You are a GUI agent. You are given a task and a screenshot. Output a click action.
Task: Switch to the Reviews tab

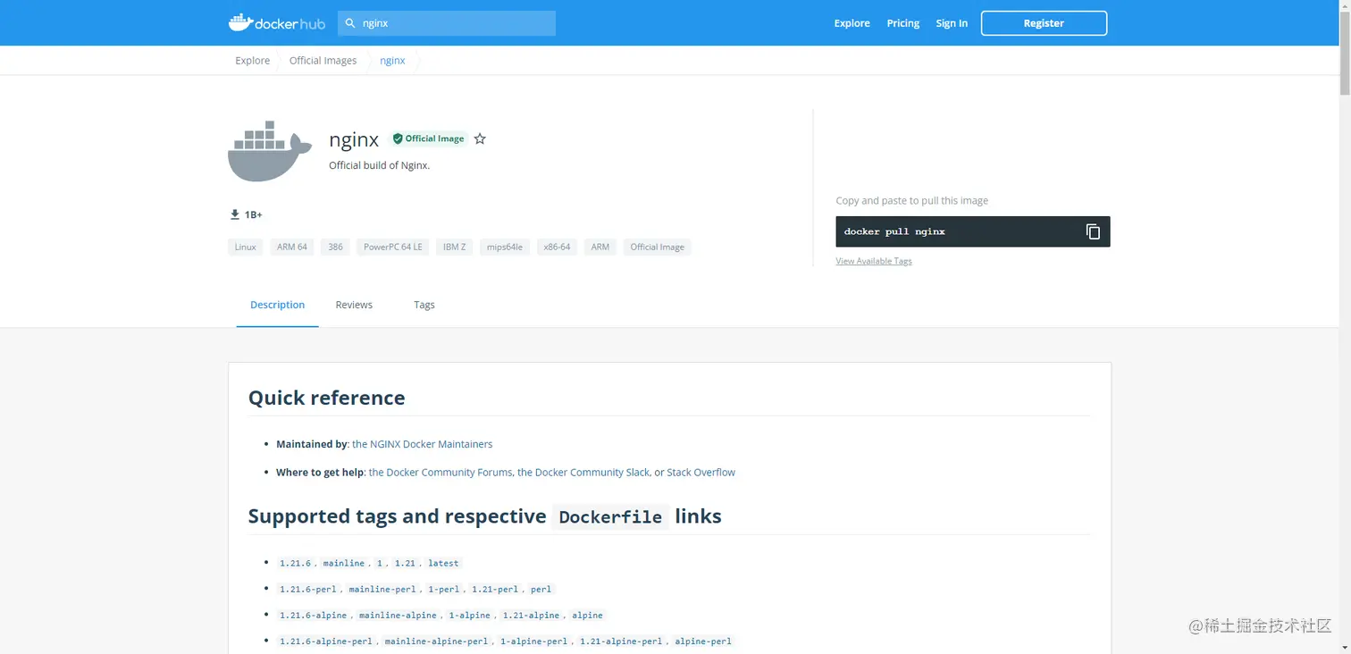[x=354, y=305]
